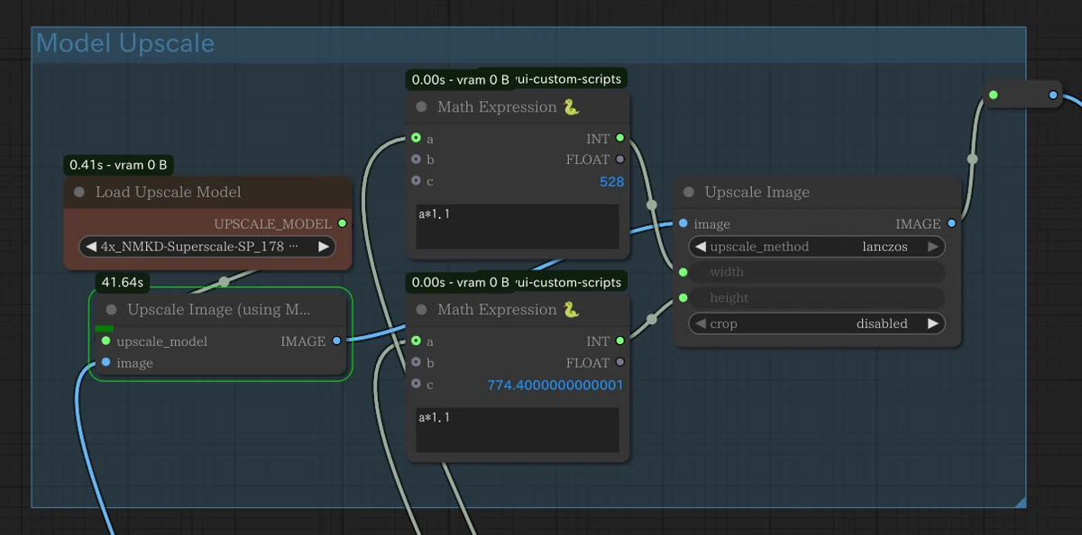Click the 528 result value
Image resolution: width=1082 pixels, height=535 pixels.
(x=611, y=181)
